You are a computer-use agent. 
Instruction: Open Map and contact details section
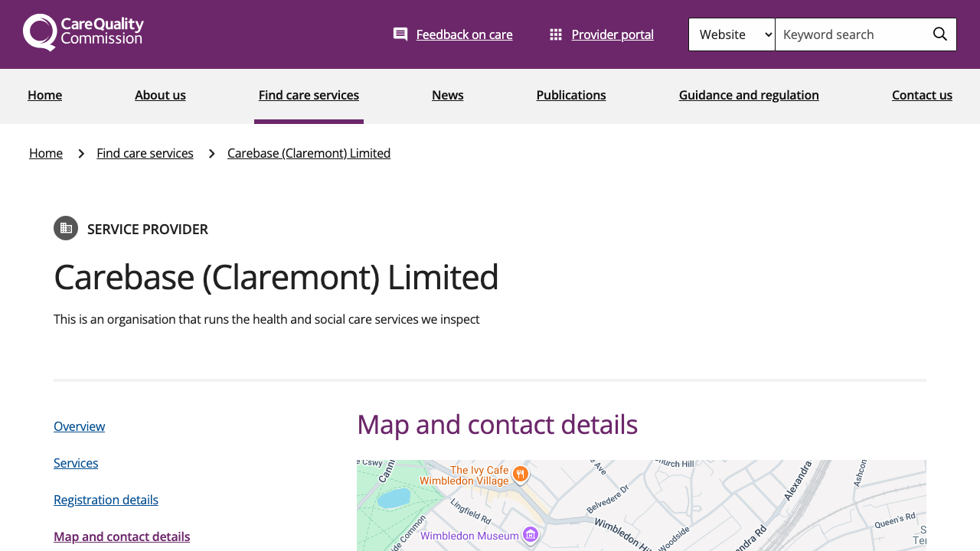pos(121,536)
